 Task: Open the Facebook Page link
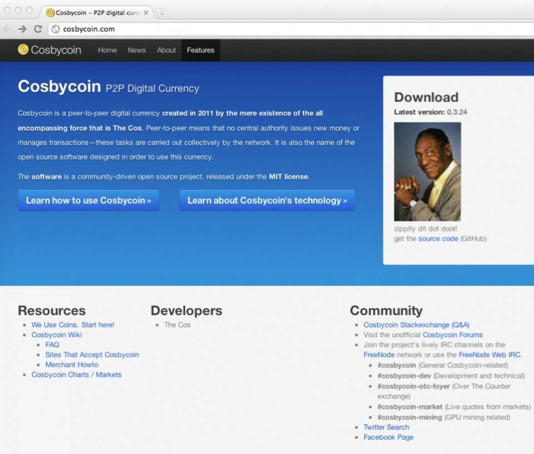389,437
